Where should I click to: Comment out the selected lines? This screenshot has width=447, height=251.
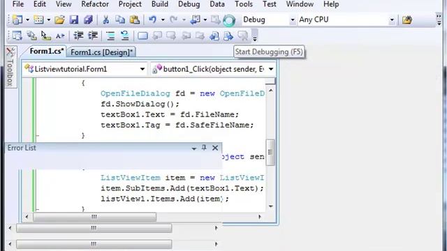point(110,36)
